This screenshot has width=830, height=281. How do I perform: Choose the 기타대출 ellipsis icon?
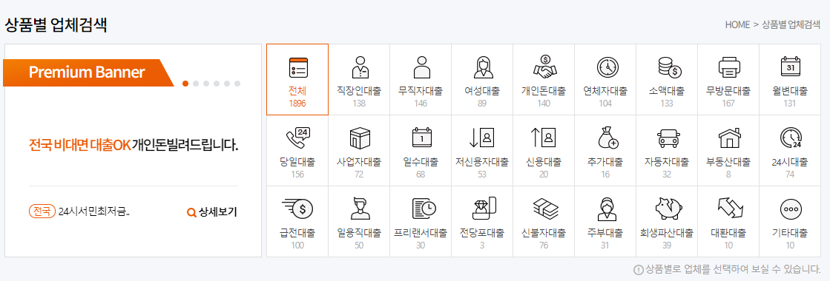[x=790, y=209]
